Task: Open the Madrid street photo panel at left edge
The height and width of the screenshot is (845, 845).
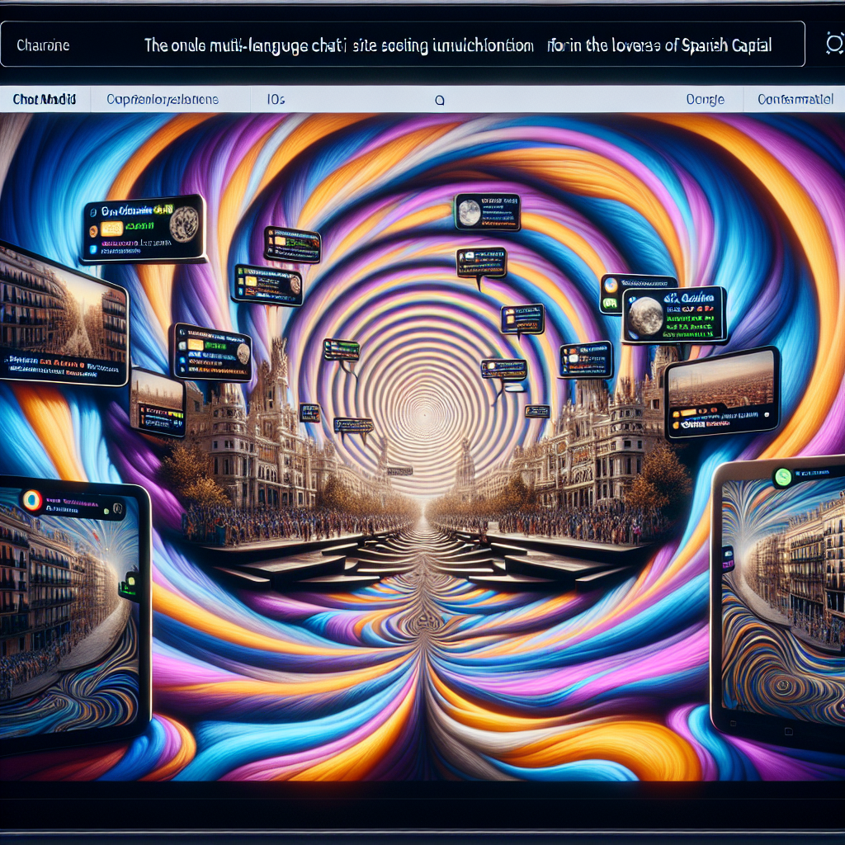Action: [64, 314]
